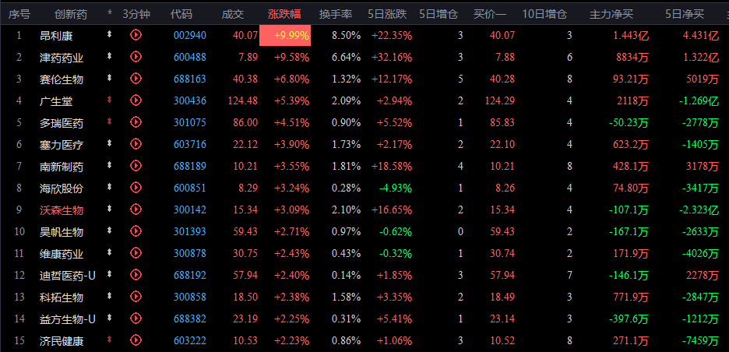This screenshot has height=352, width=729.
Task: Click the 10日增仓 column header
Action: pos(544,15)
